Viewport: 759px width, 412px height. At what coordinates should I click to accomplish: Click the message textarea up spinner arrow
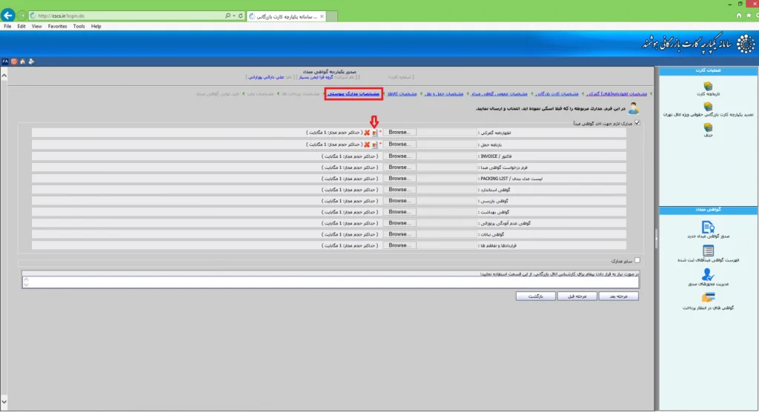point(26,279)
